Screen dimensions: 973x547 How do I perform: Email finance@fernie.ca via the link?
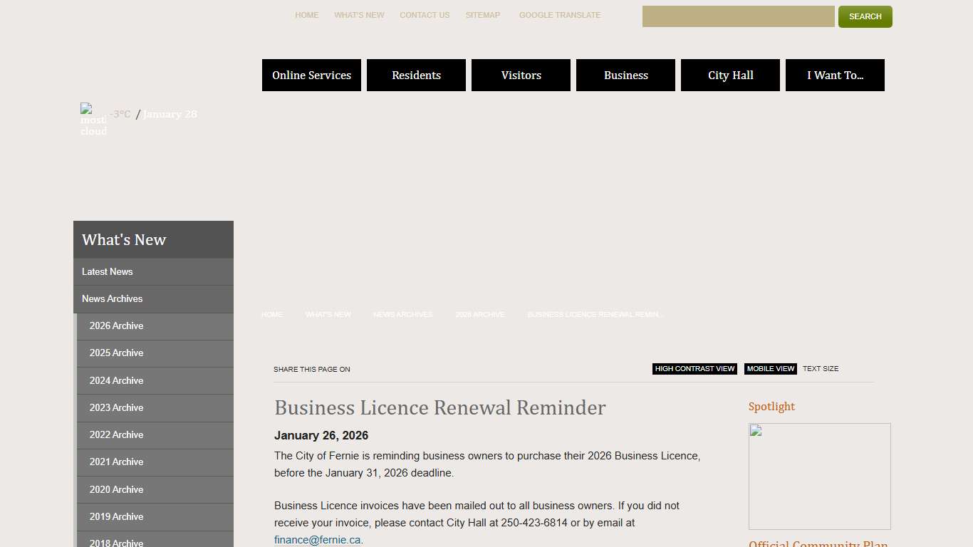click(317, 539)
